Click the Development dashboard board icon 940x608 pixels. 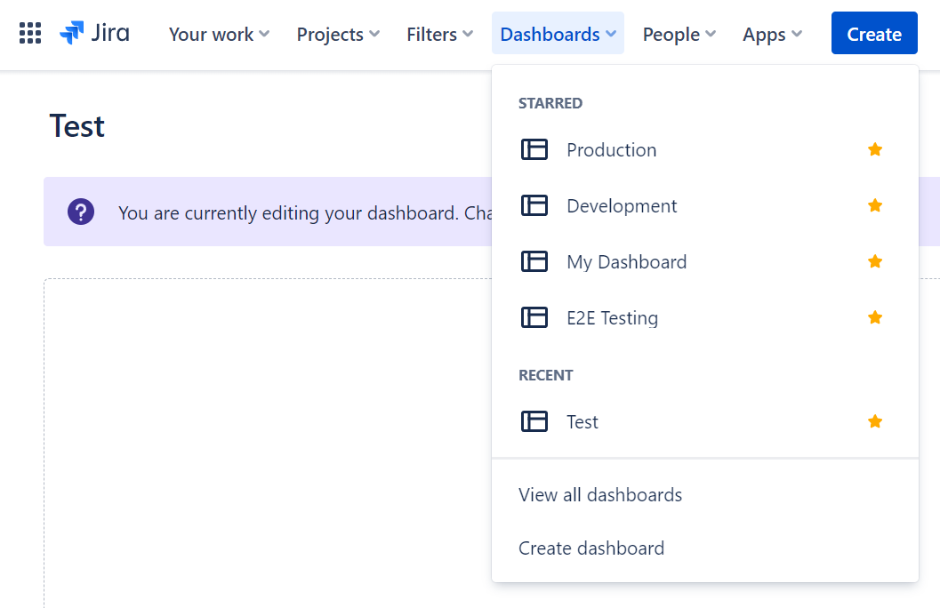click(x=534, y=205)
